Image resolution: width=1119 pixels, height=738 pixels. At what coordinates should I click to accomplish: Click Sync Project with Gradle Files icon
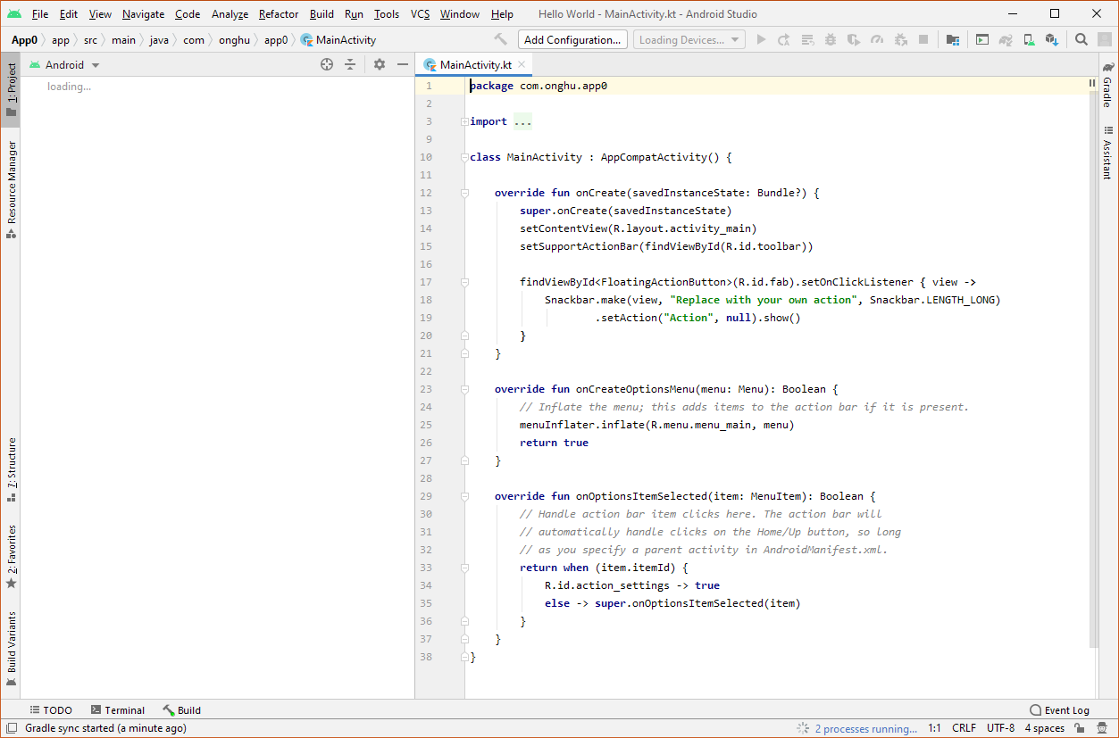(x=1006, y=40)
